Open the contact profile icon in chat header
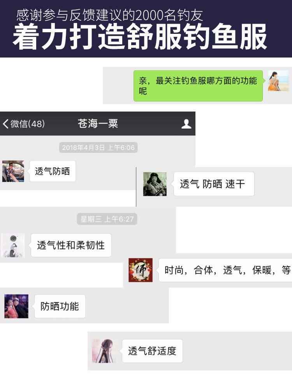The width and height of the screenshot is (292, 377). [x=186, y=124]
